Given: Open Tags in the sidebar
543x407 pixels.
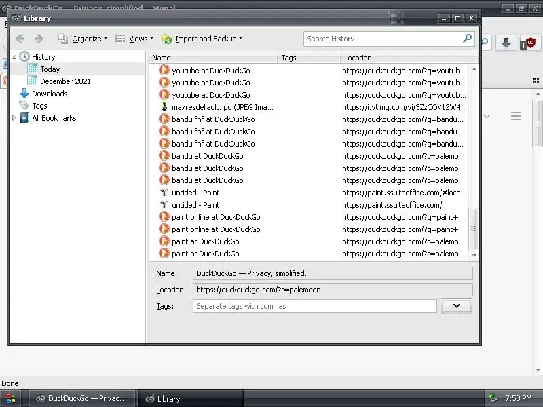Looking at the screenshot, I should (39, 106).
